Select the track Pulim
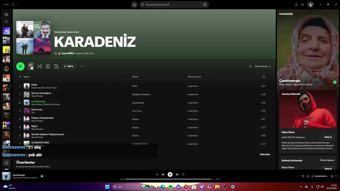Image resolution: width=340 pixels, height=191 pixels. pos(34,85)
